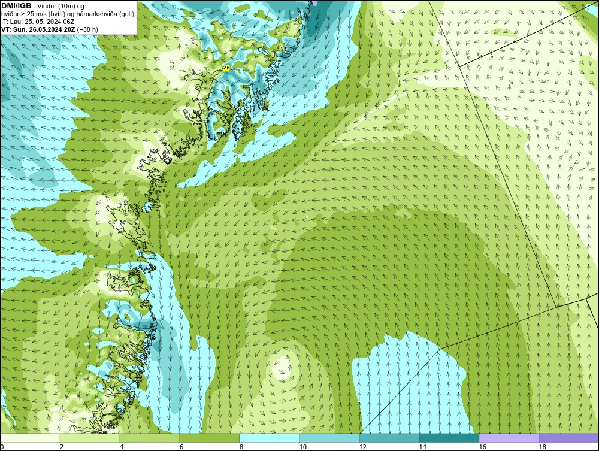
Task: Select the 12–14 m/s teal legend swatch
Action: click(389, 438)
